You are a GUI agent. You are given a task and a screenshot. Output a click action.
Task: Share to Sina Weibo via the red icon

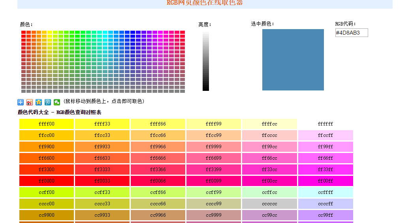[x=30, y=102]
